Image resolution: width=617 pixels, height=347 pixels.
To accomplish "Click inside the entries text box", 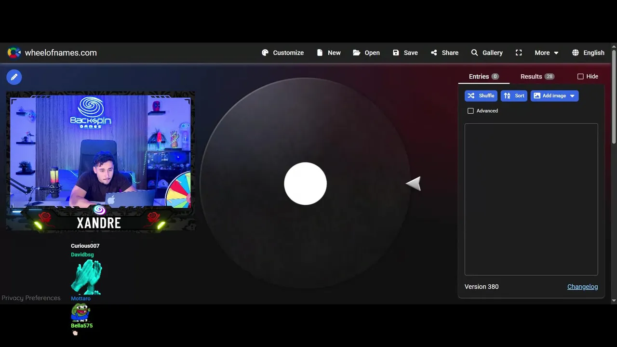I will coord(531,200).
